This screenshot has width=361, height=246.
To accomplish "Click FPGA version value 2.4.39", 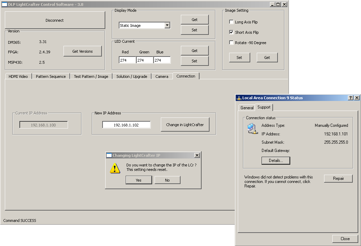I will 45,52.
